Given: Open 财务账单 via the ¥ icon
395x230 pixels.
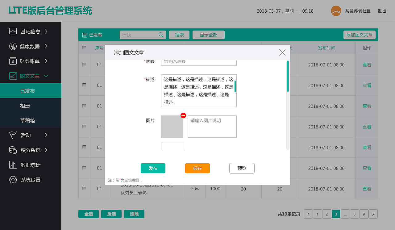Looking at the screenshot, I should pyautogui.click(x=12, y=61).
